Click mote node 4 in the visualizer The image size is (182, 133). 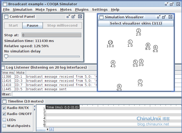pyautogui.click(x=113, y=63)
